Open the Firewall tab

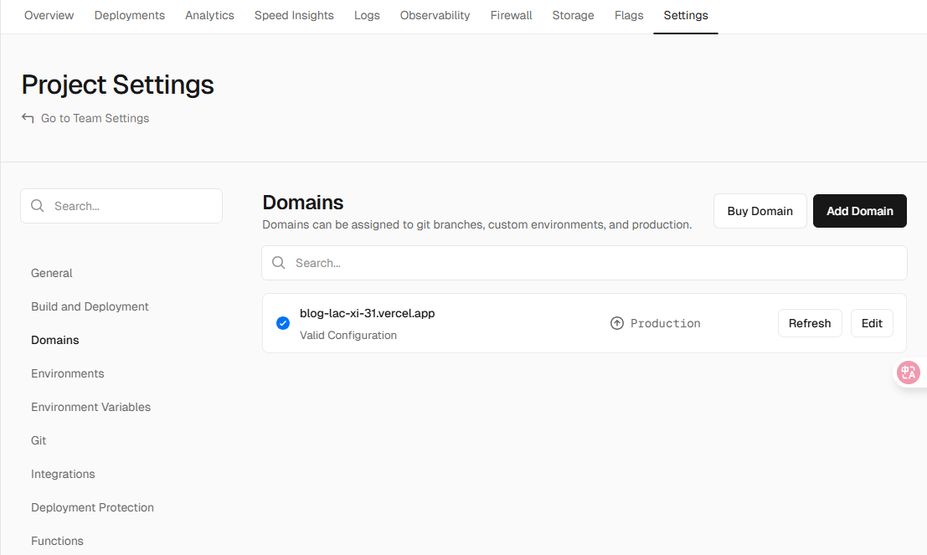click(511, 15)
